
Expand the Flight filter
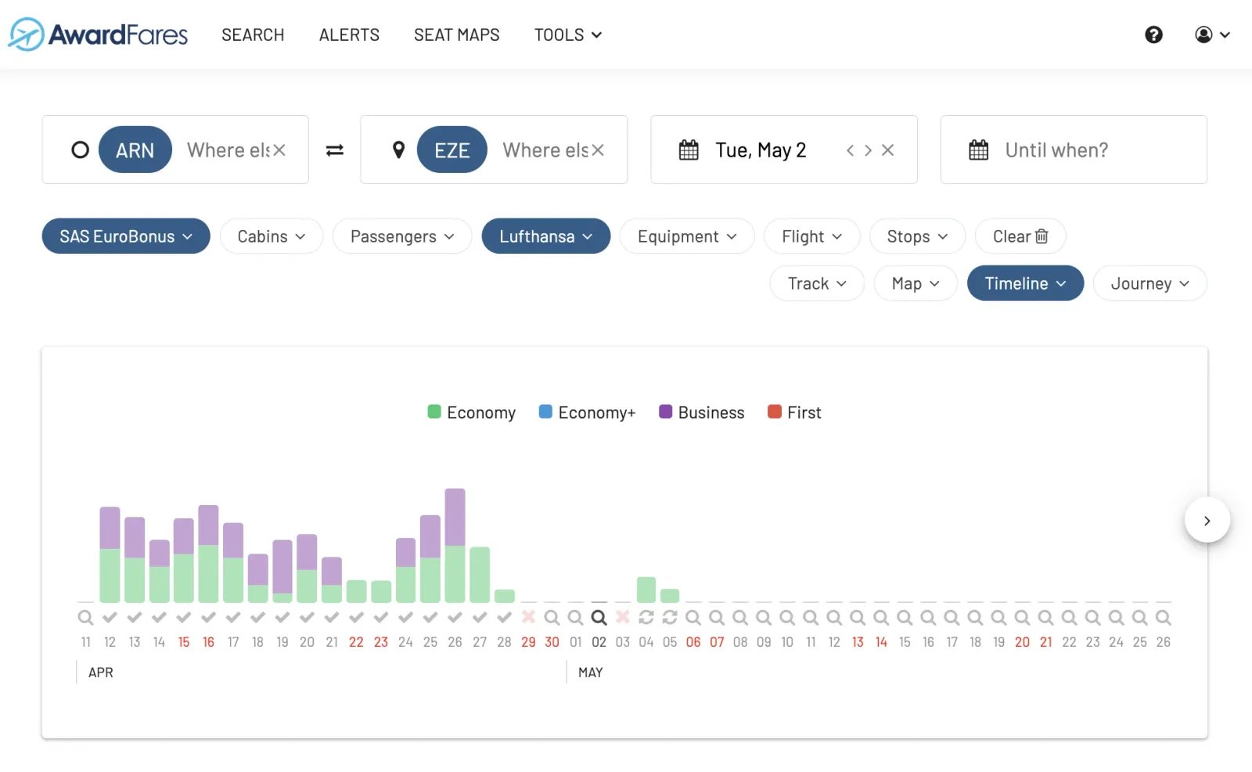[811, 236]
